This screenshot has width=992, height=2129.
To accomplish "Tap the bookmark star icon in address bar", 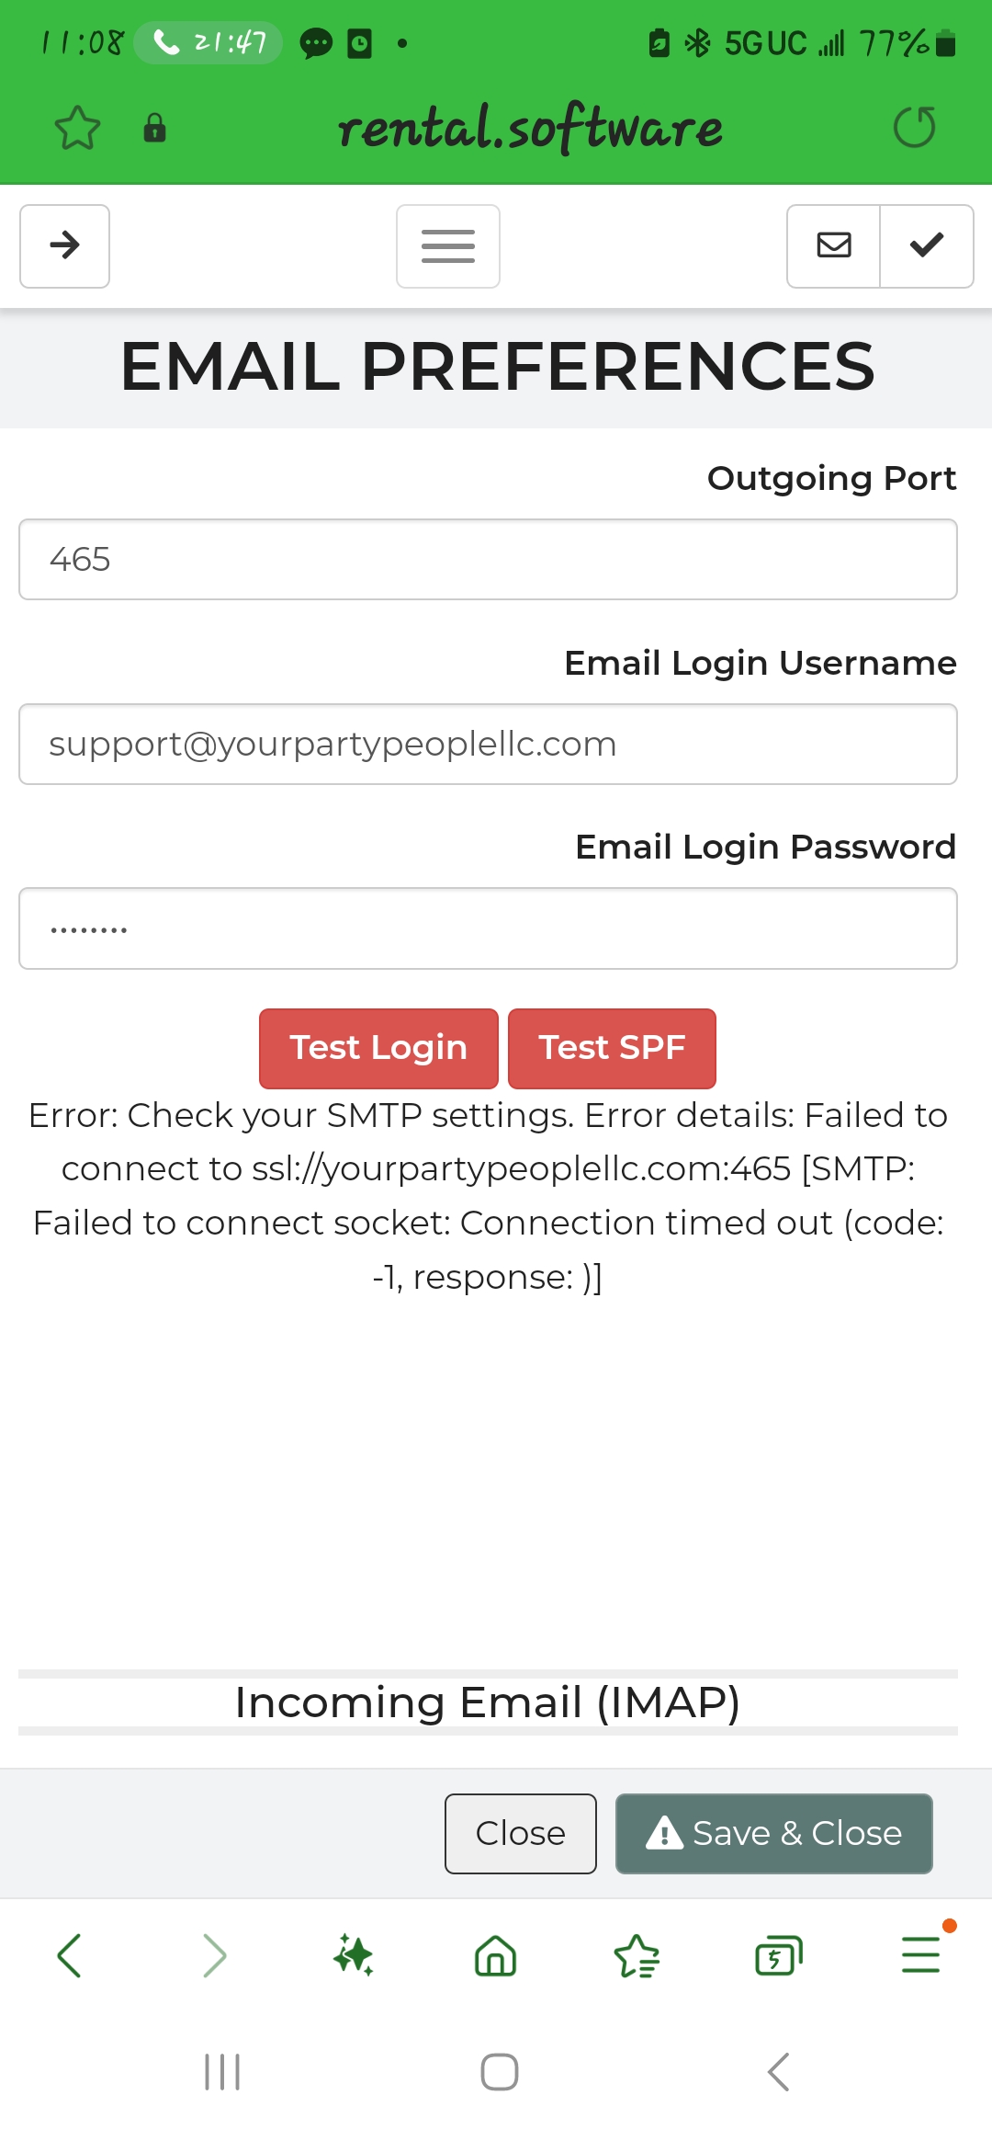I will tap(77, 128).
